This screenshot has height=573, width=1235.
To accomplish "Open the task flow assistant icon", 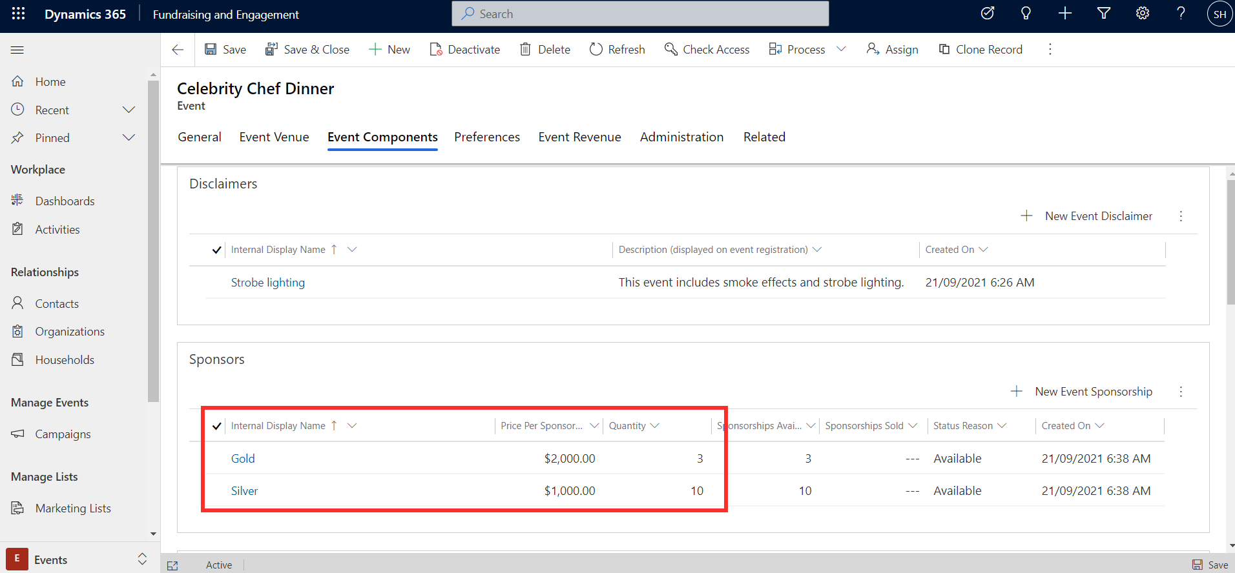I will pyautogui.click(x=987, y=14).
